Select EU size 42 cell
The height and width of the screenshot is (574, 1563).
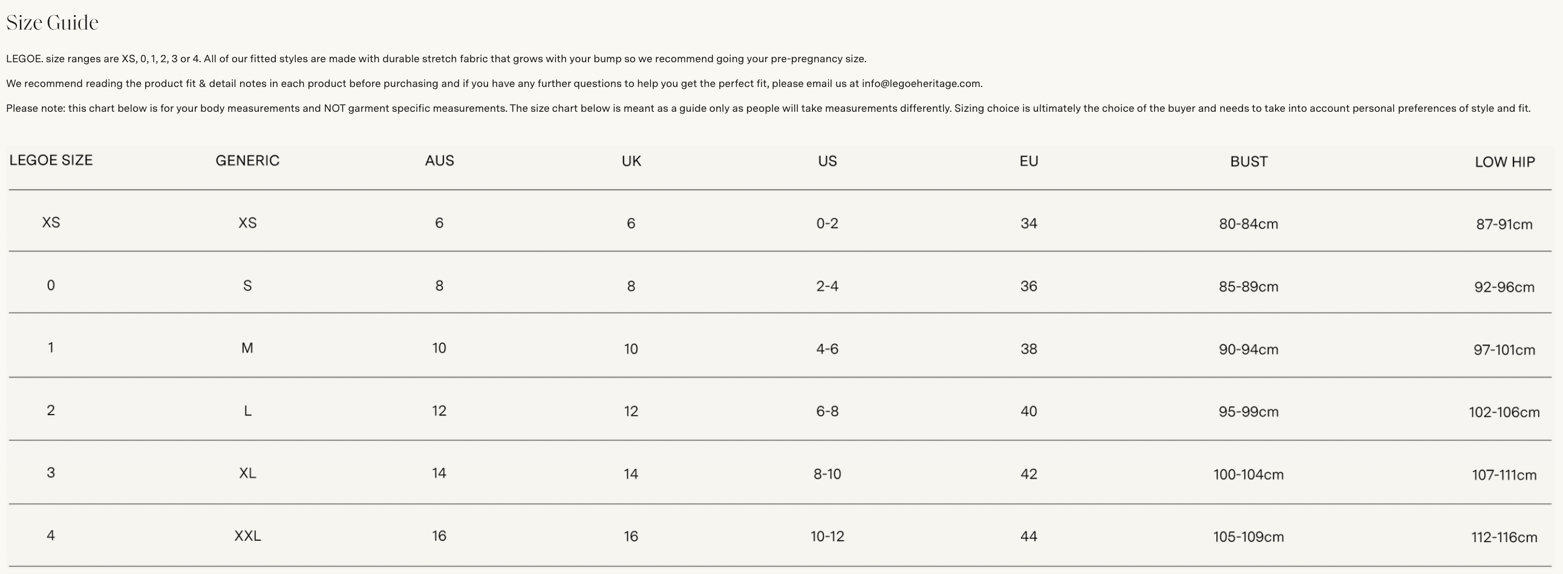coord(1028,474)
